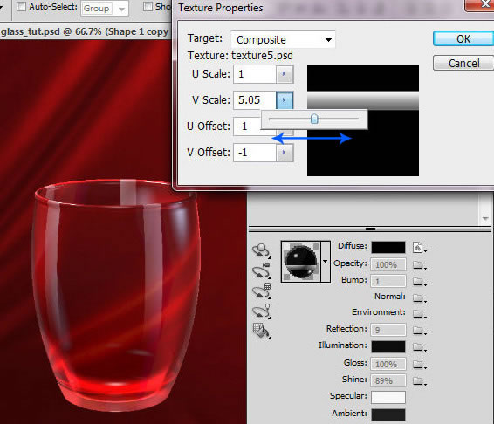
Task: Click the Cancel button
Action: [463, 64]
